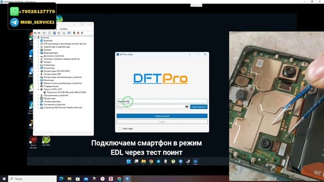This screenshot has width=324, height=182.
Task: Open File Explorer in the inner taskbar
Action: pyautogui.click(x=143, y=161)
